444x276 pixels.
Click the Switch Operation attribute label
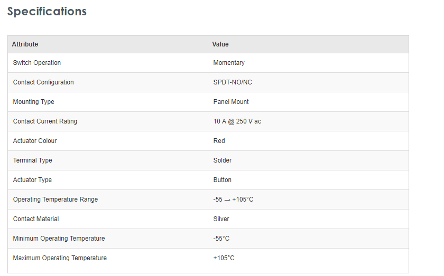(x=37, y=63)
